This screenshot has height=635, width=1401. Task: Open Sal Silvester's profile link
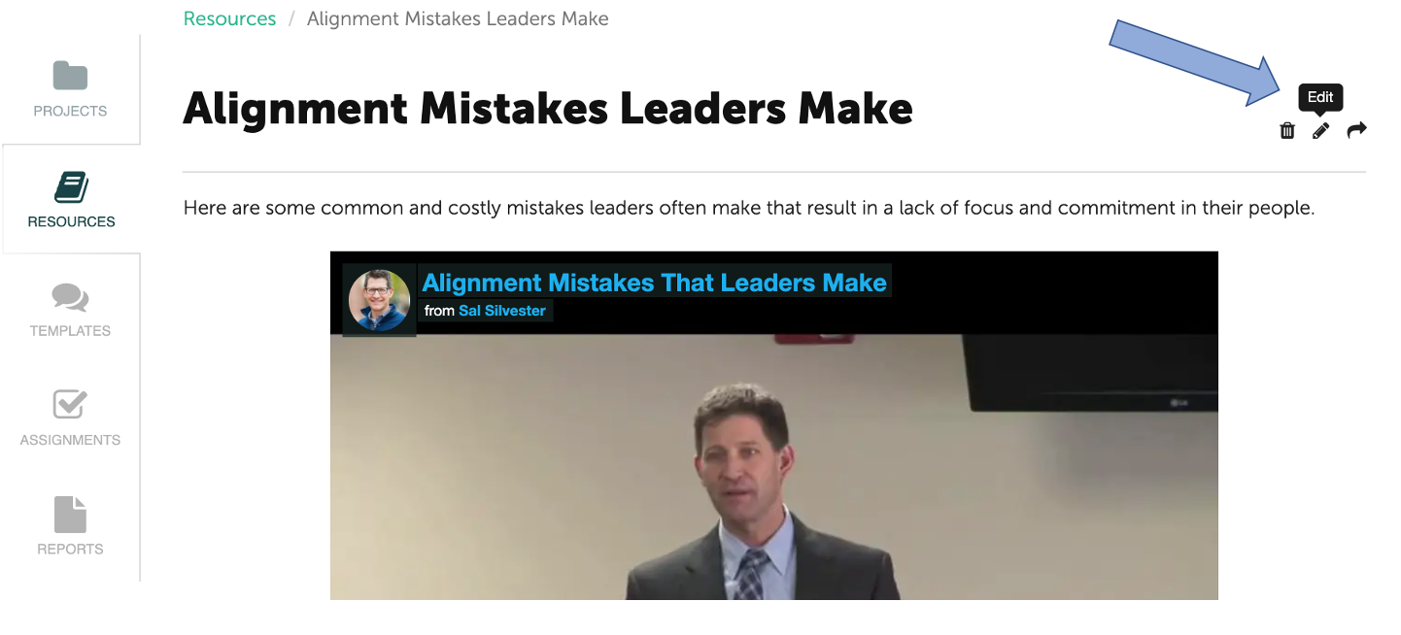501,311
